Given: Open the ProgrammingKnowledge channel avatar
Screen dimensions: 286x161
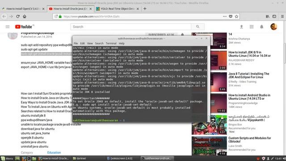Looking at the screenshot, I should point(13,36).
